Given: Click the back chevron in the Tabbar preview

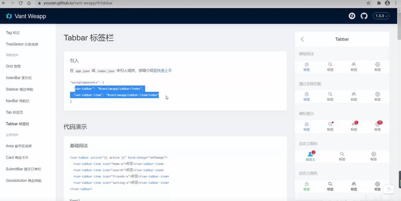Looking at the screenshot, I should pos(302,39).
